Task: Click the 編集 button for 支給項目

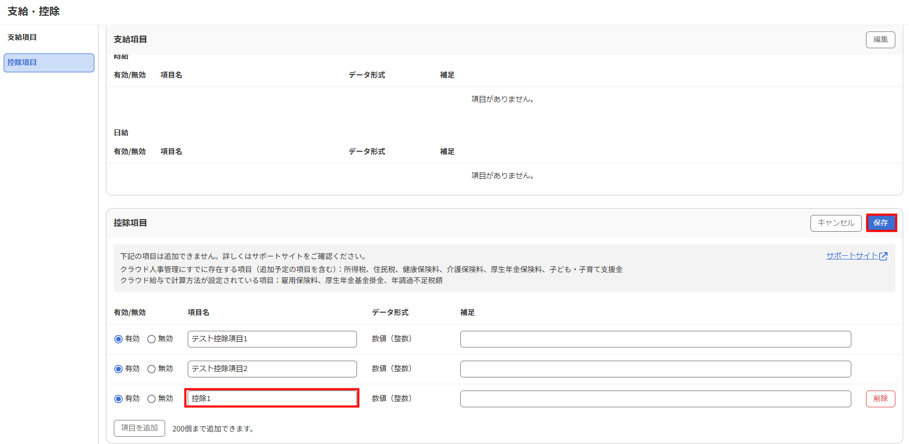Action: point(880,39)
